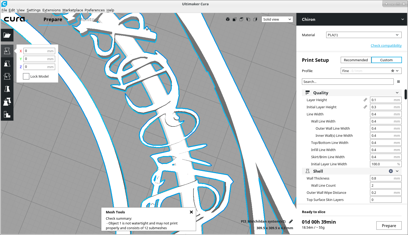Image resolution: width=408 pixels, height=235 pixels.
Task: Rename model via the pencil icon
Action: point(291,221)
